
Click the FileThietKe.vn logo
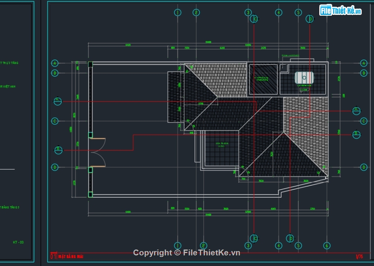pyautogui.click(x=341, y=10)
